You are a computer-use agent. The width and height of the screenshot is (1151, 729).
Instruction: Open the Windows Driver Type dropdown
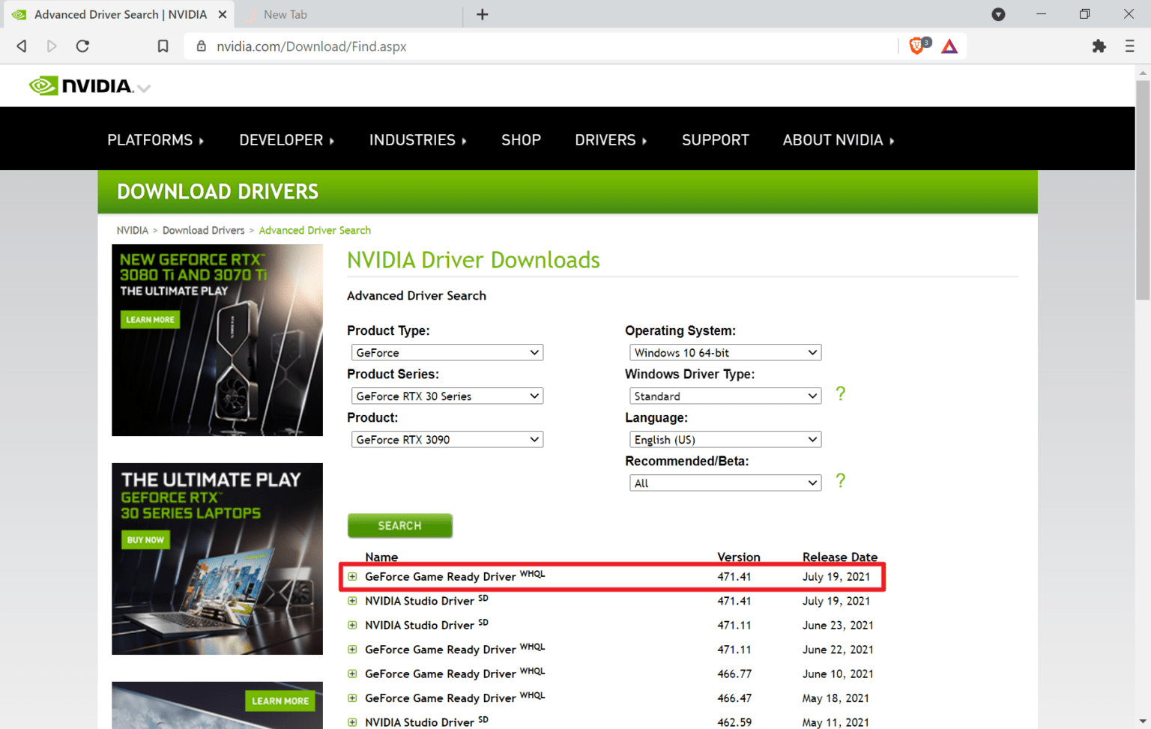[725, 396]
